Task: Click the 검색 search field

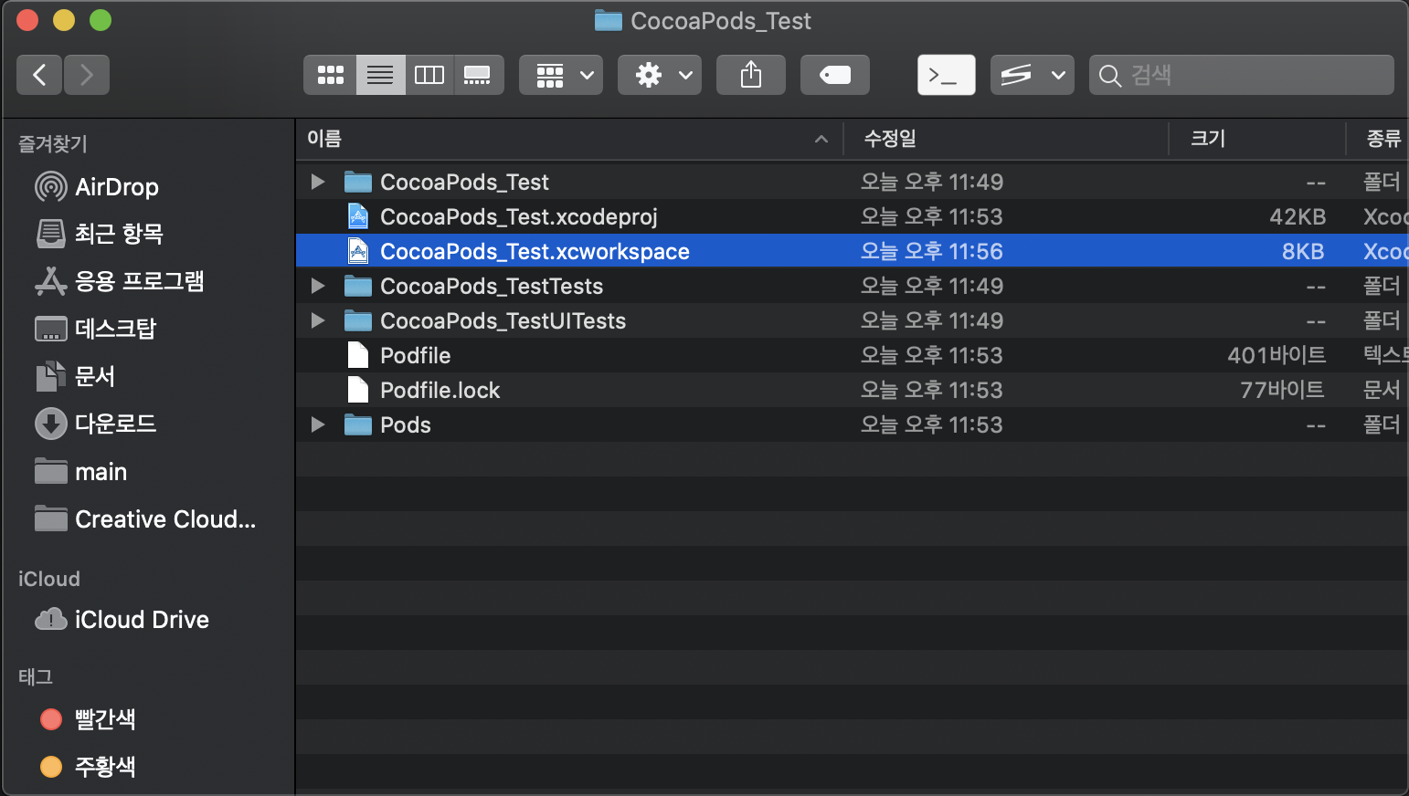Action: (x=1242, y=75)
